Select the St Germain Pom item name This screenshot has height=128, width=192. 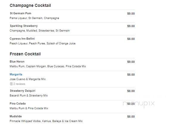point(21,13)
